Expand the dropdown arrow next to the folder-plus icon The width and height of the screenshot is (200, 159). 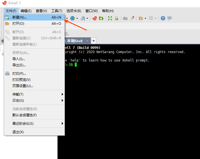pyautogui.click(x=145, y=19)
